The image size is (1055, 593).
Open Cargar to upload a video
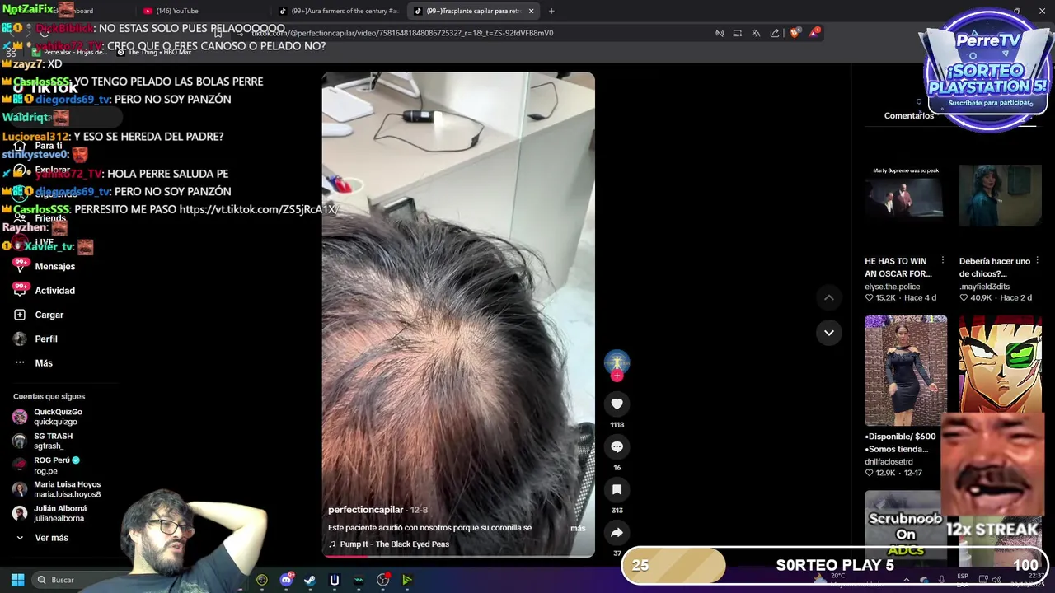pos(39,315)
